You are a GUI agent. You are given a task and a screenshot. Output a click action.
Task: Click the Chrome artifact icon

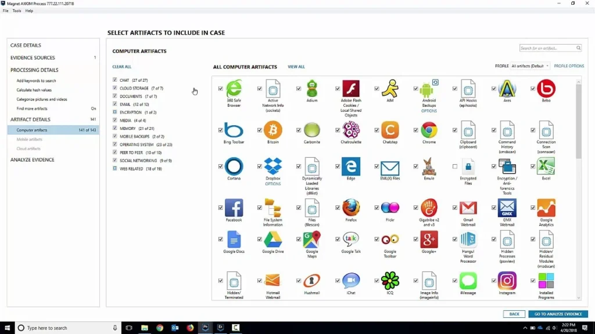429,130
